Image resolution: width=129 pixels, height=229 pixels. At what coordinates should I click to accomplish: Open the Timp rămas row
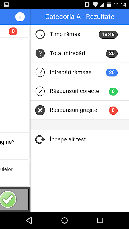tap(80, 34)
